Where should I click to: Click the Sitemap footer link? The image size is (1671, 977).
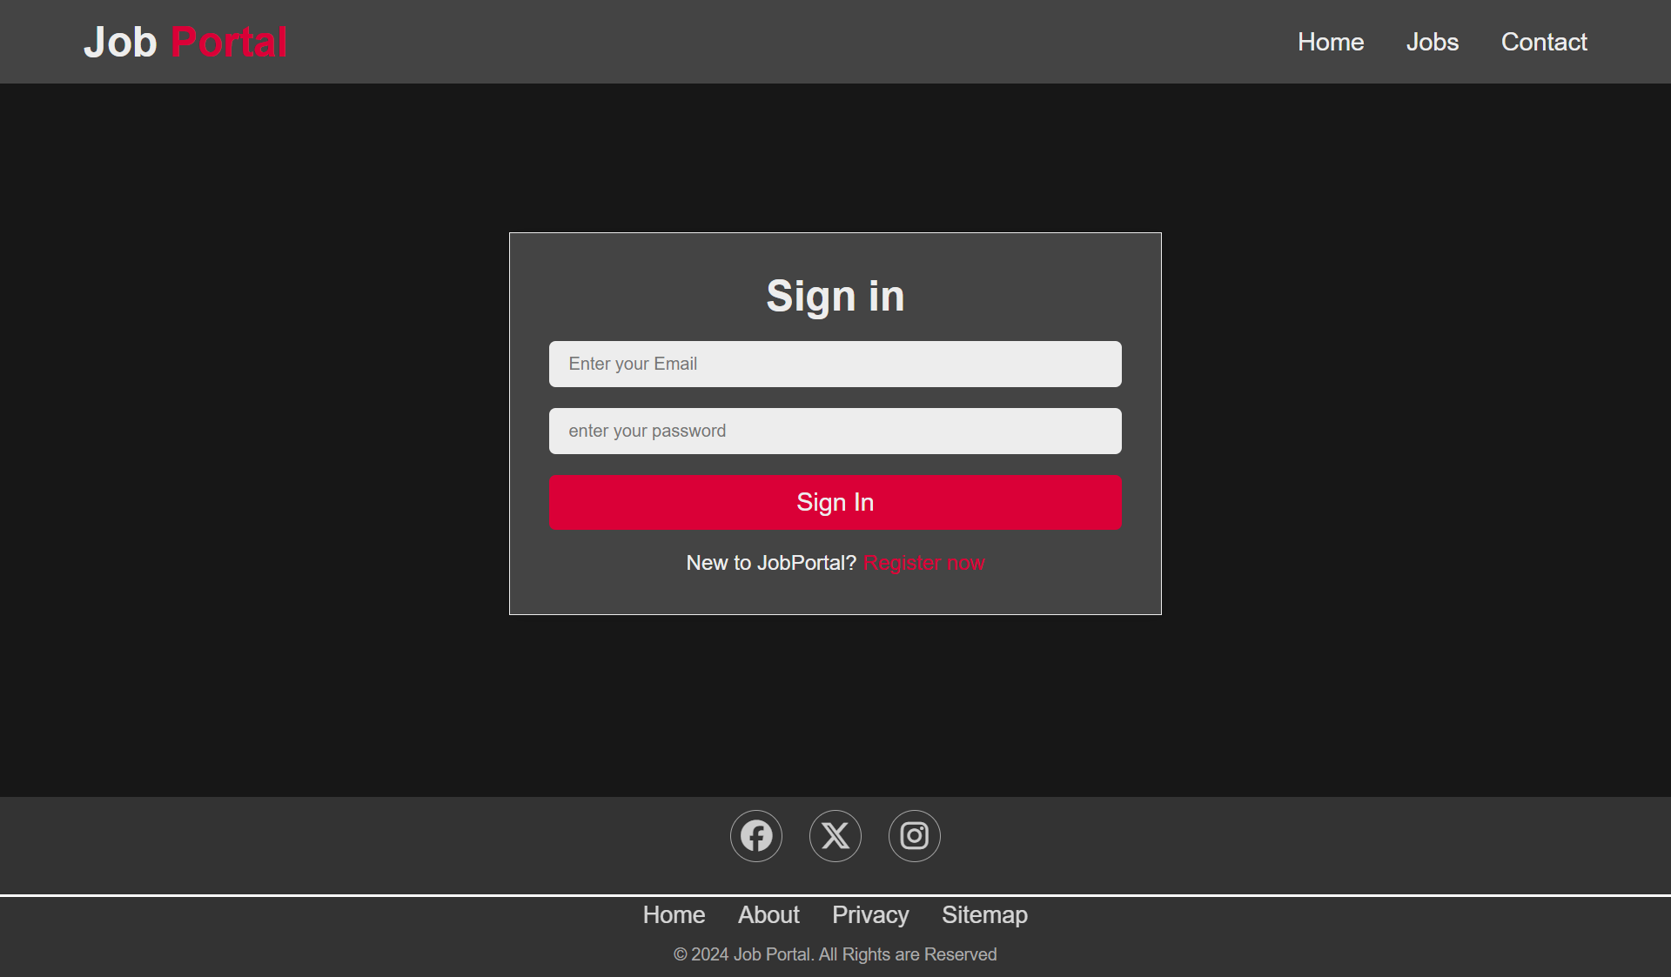pyautogui.click(x=983, y=915)
